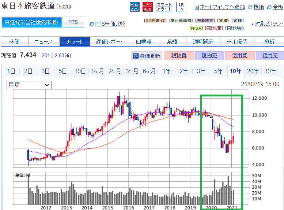Open the 全板 link in the header
284x210 pixels.
tap(278, 7)
